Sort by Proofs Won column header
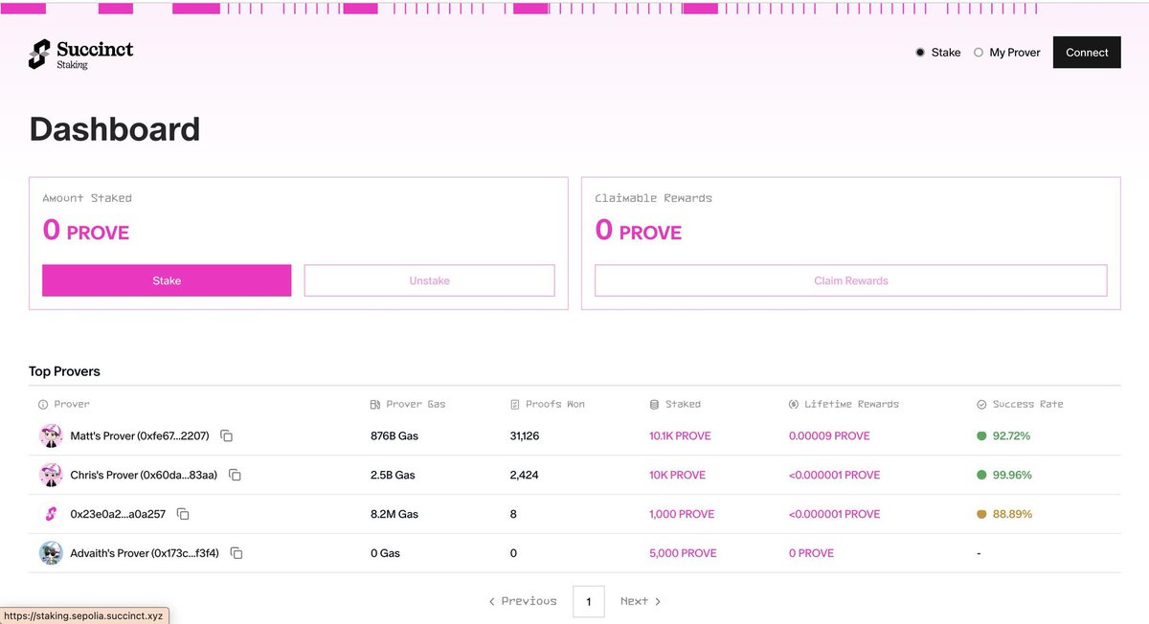The width and height of the screenshot is (1149, 624). 548,405
